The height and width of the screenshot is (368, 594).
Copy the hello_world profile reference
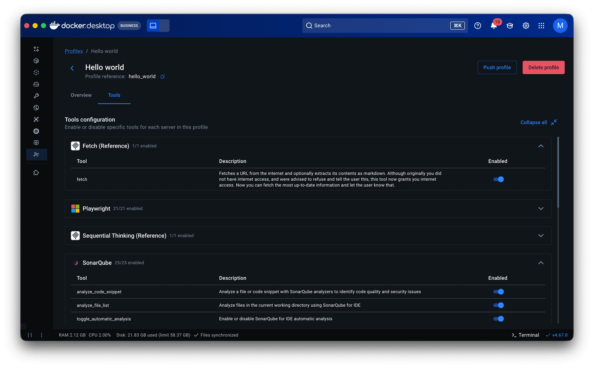click(163, 77)
